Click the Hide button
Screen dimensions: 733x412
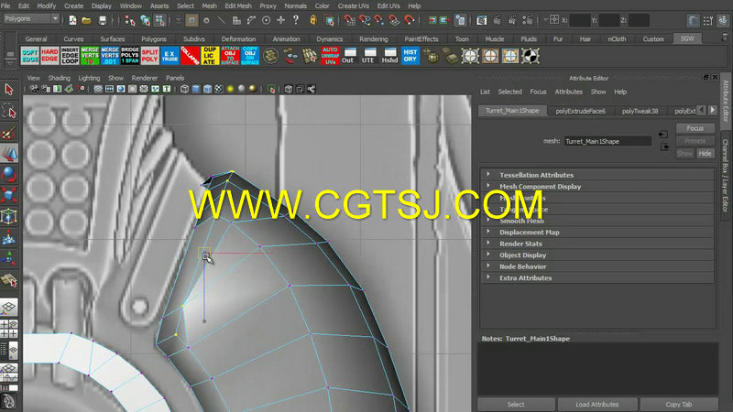705,153
